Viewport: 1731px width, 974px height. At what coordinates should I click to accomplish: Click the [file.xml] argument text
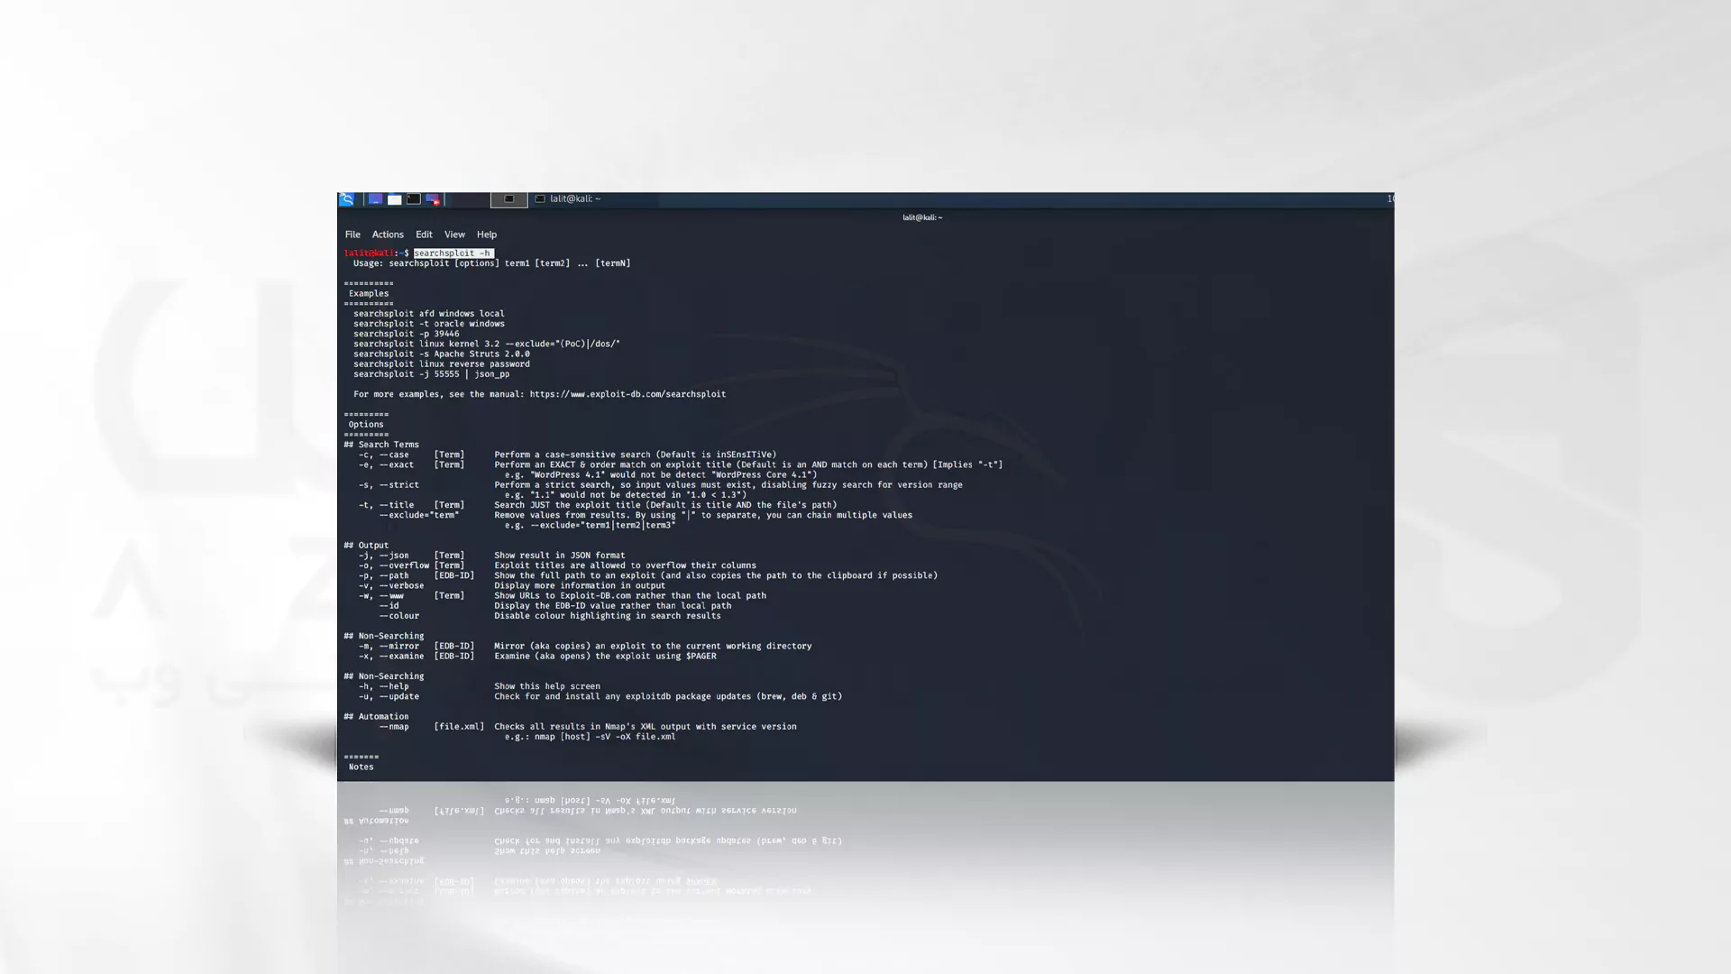click(x=459, y=727)
